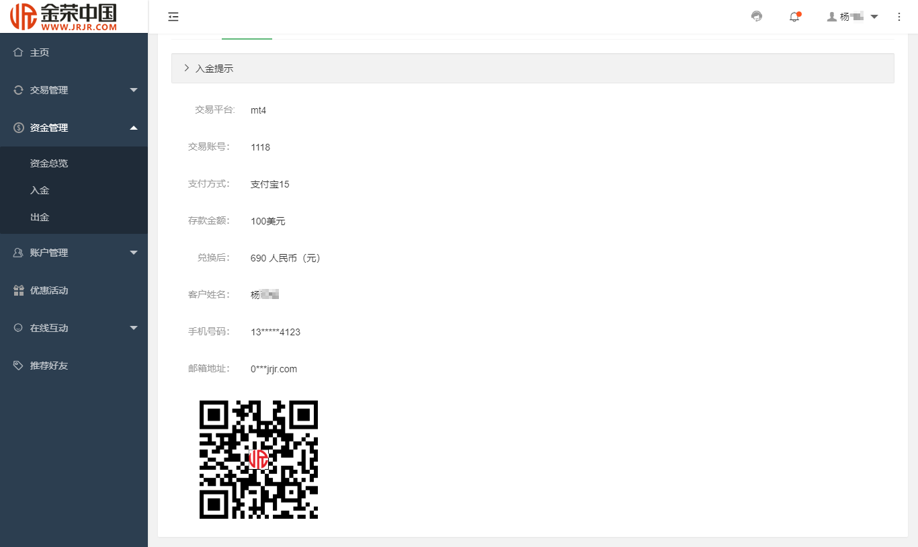Image resolution: width=918 pixels, height=547 pixels.
Task: Expand the 在线互动 submenu arrow
Action: coord(134,328)
